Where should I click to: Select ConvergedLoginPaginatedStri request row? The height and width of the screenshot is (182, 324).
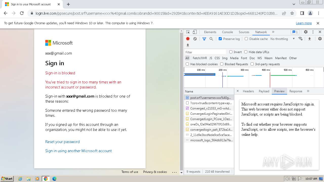(x=209, y=113)
